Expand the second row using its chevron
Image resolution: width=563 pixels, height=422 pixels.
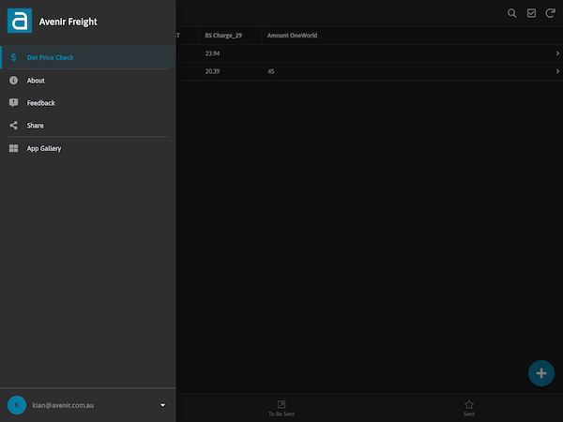557,71
